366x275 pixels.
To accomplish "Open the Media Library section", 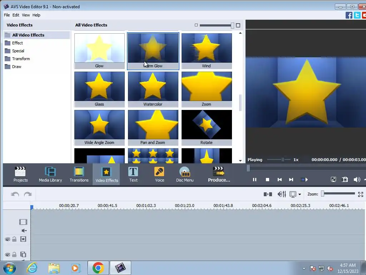I will coord(50,174).
